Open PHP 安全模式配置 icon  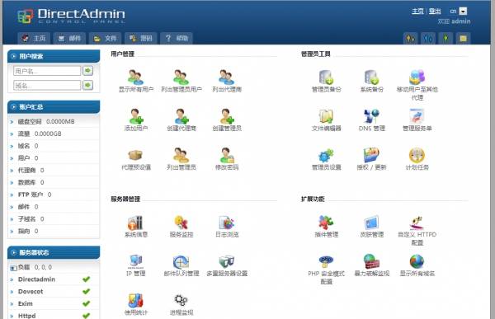tap(326, 261)
